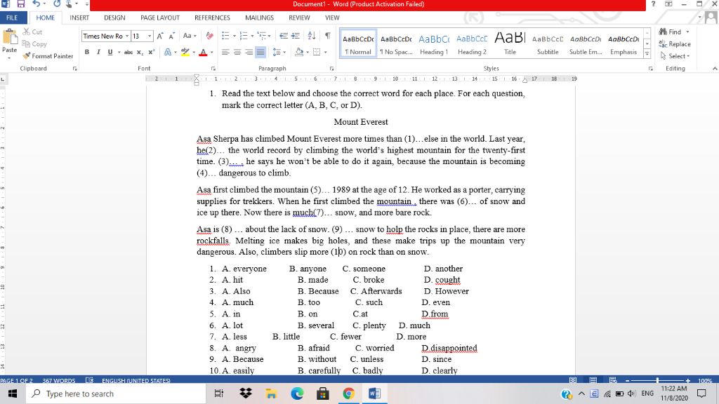719x404 pixels.
Task: Undo the last action
Action: 37,4
